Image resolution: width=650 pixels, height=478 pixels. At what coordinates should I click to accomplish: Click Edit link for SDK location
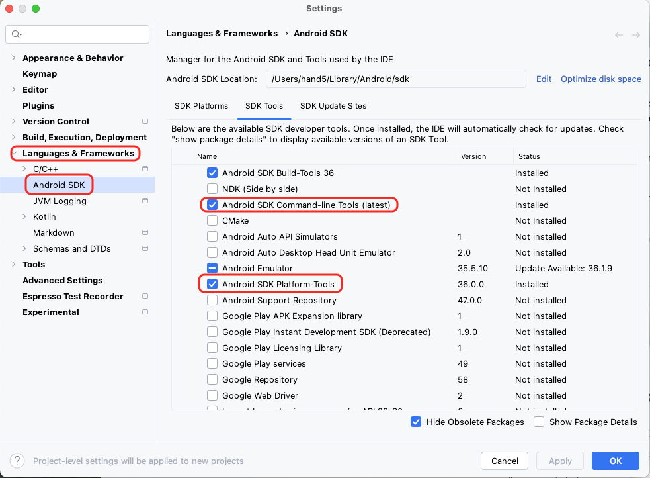(x=544, y=79)
